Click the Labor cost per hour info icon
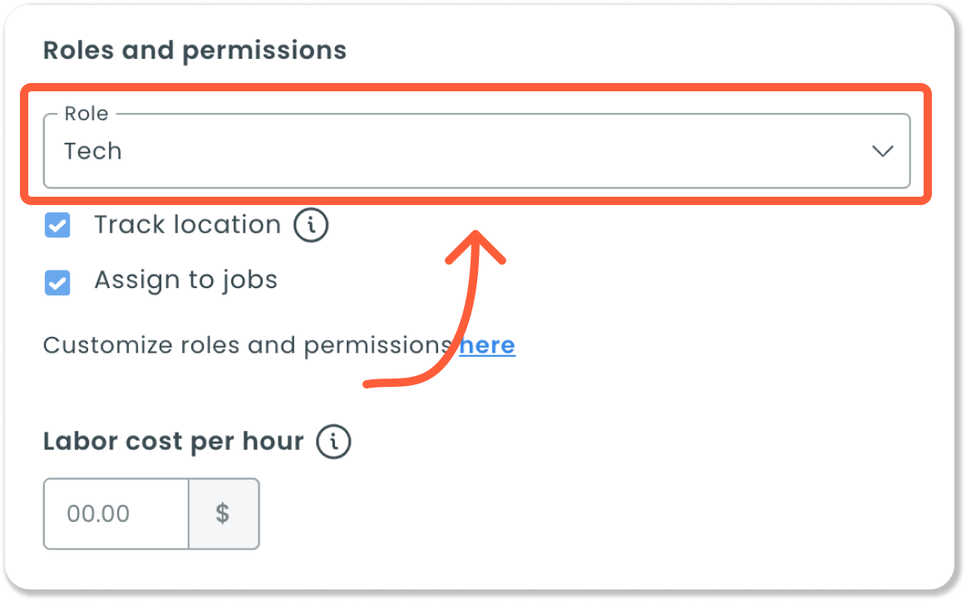The height and width of the screenshot is (601, 966). 333,442
